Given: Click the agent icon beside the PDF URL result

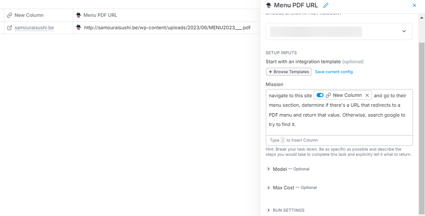Looking at the screenshot, I should [79, 28].
